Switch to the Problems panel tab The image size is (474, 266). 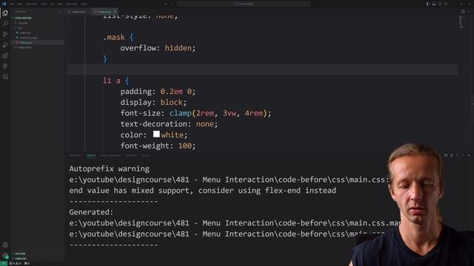(75, 156)
